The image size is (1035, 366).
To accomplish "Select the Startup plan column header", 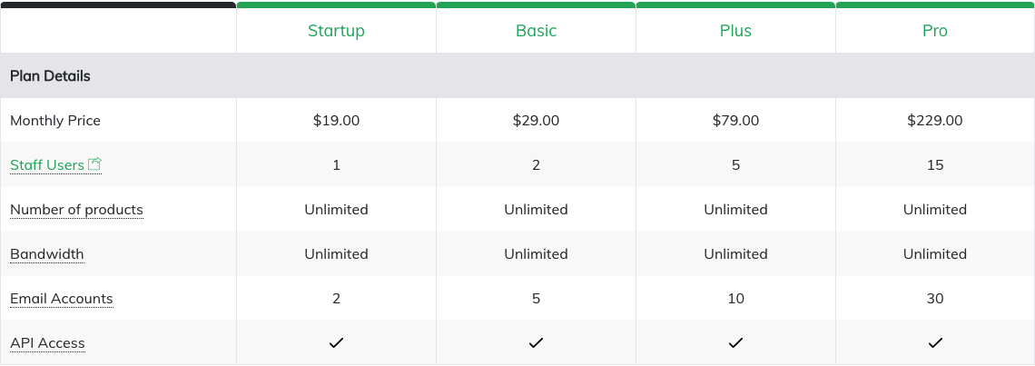I will [x=336, y=30].
